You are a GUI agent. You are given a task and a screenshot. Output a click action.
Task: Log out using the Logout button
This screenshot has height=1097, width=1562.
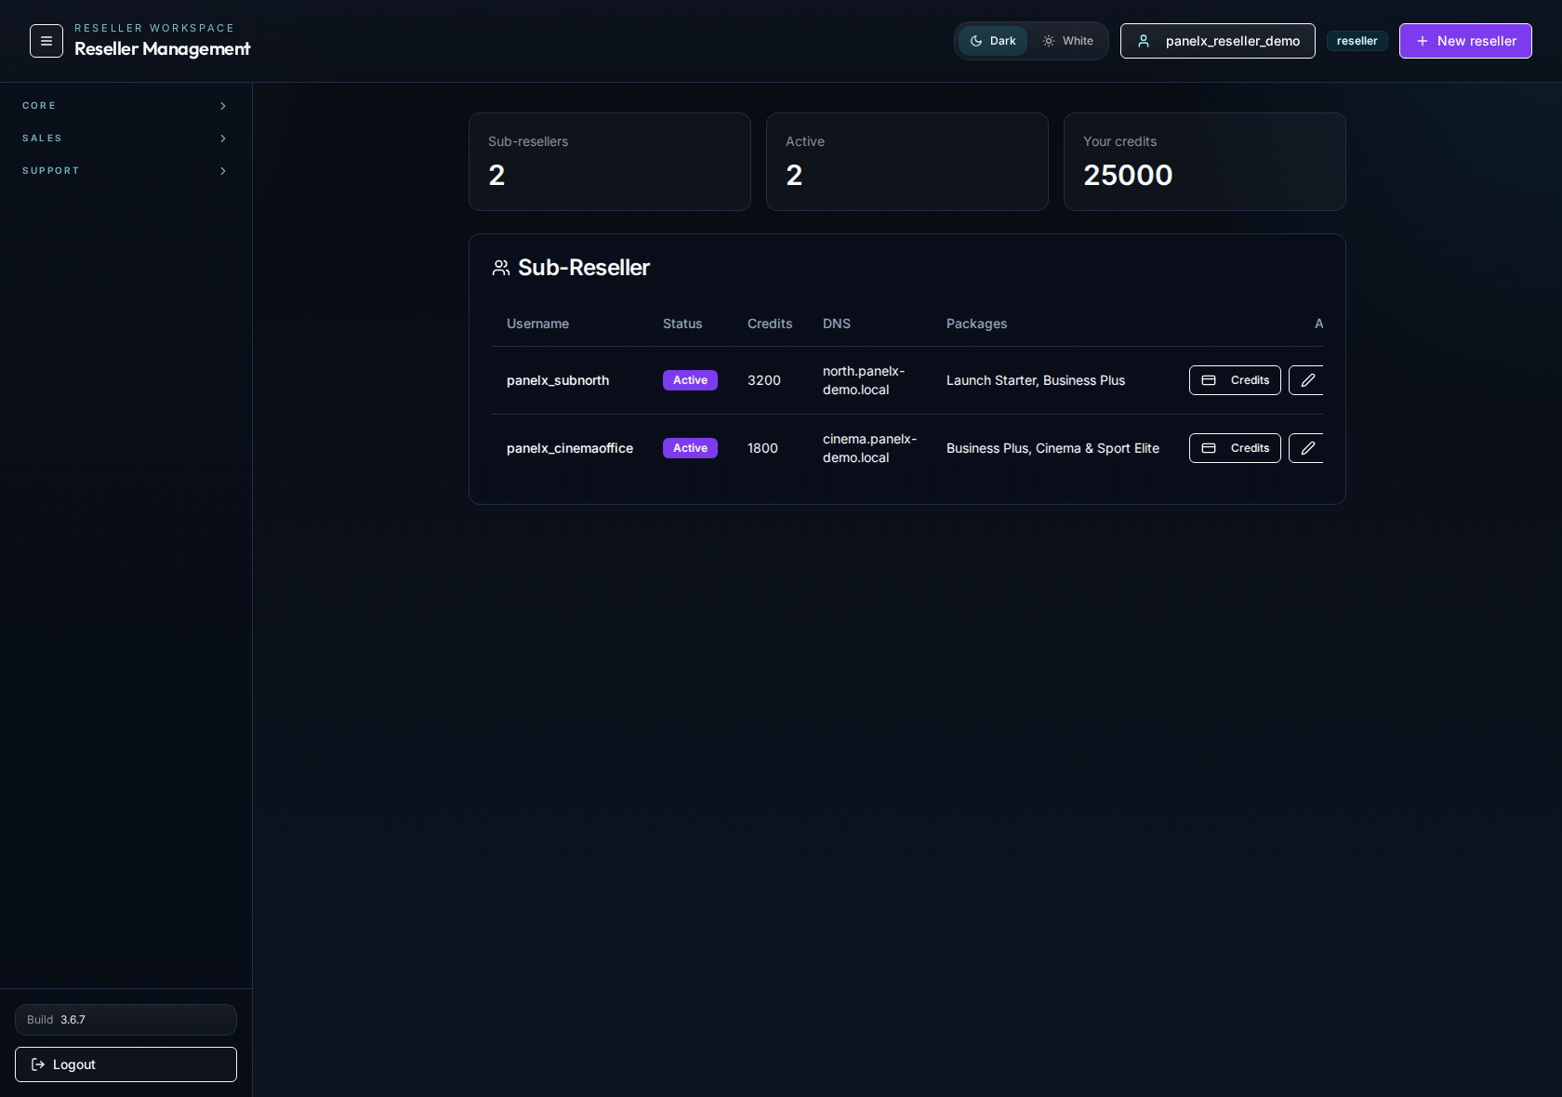[x=126, y=1064]
